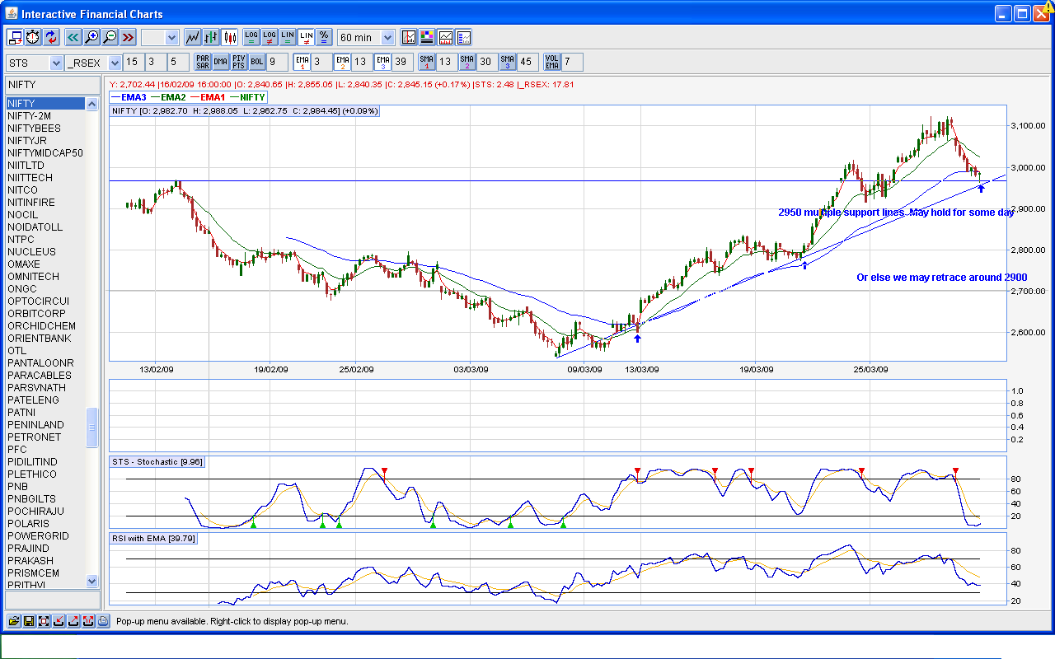Toggle the EMA 1 overlay button
Image resolution: width=1055 pixels, height=659 pixels.
tap(302, 62)
